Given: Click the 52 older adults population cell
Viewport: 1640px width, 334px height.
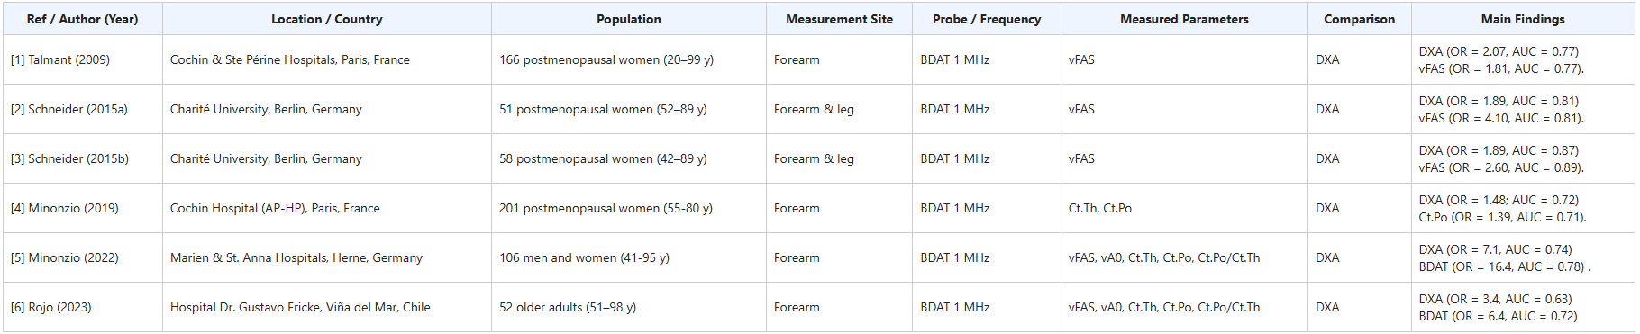Looking at the screenshot, I should 629,307.
